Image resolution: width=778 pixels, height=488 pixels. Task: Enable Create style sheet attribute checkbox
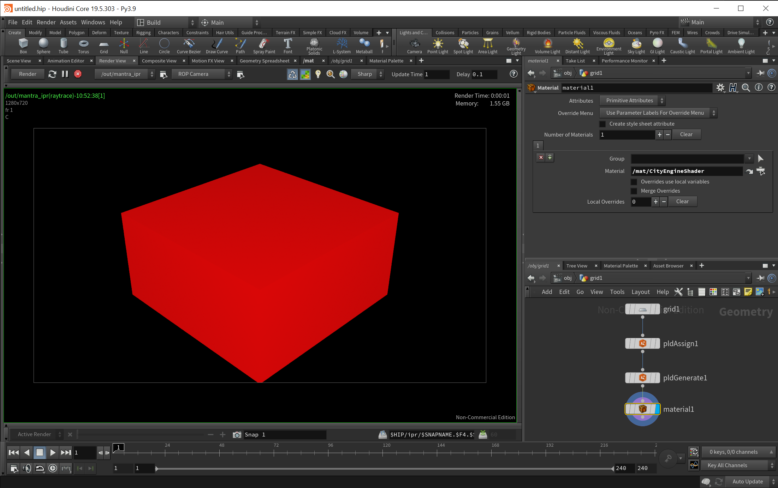point(602,124)
